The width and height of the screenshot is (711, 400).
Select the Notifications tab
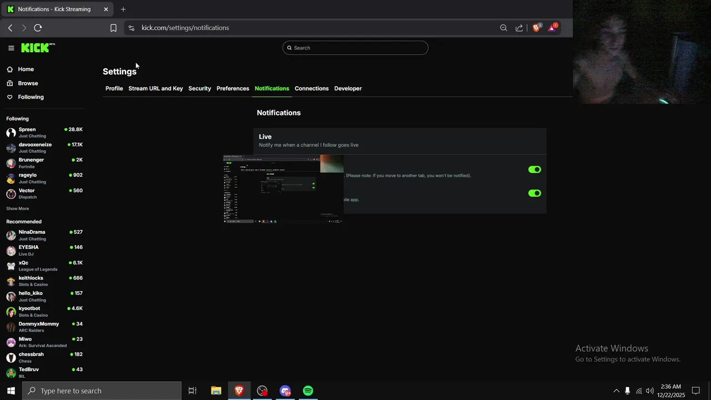pyautogui.click(x=272, y=88)
